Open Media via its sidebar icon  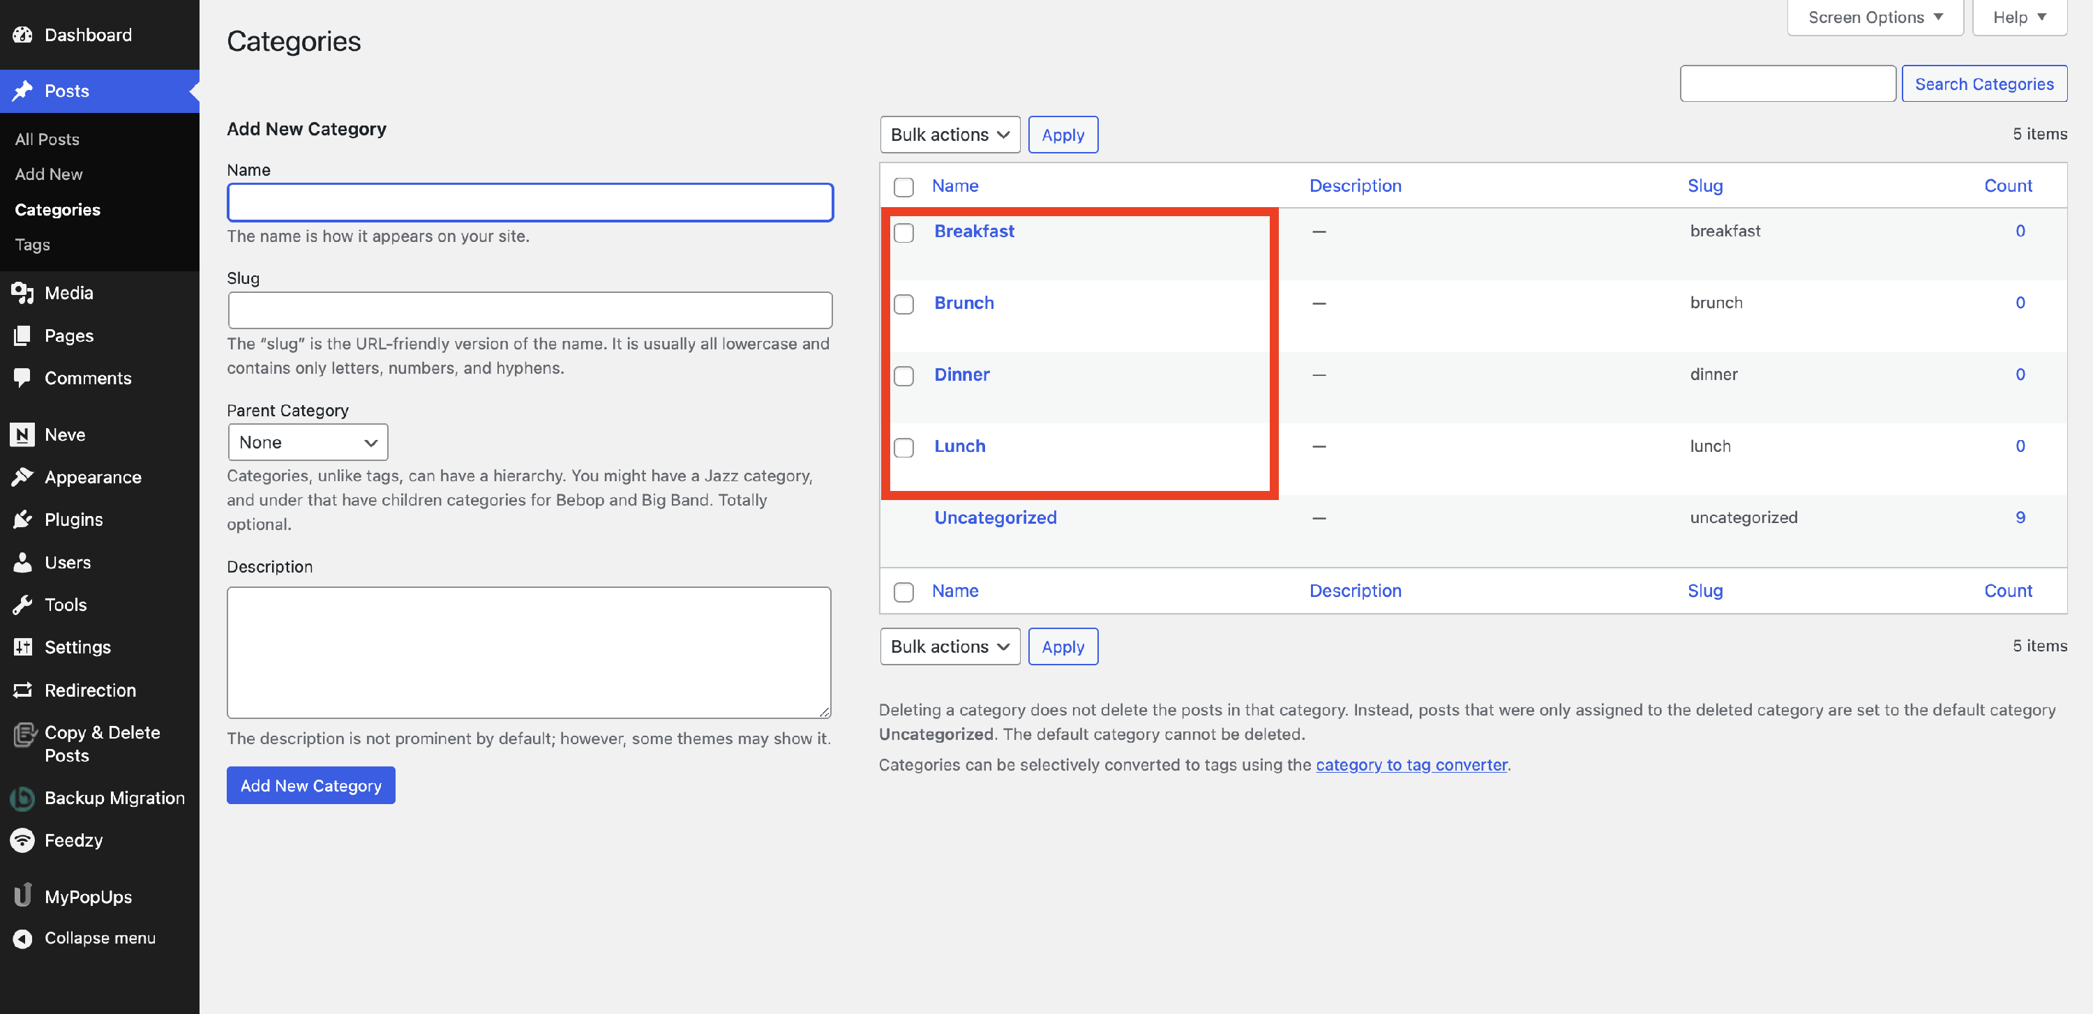[x=23, y=293]
